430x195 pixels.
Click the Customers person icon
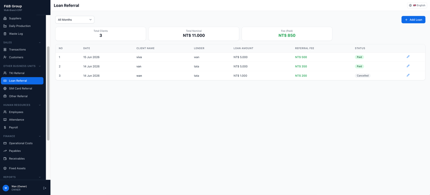click(x=5, y=57)
